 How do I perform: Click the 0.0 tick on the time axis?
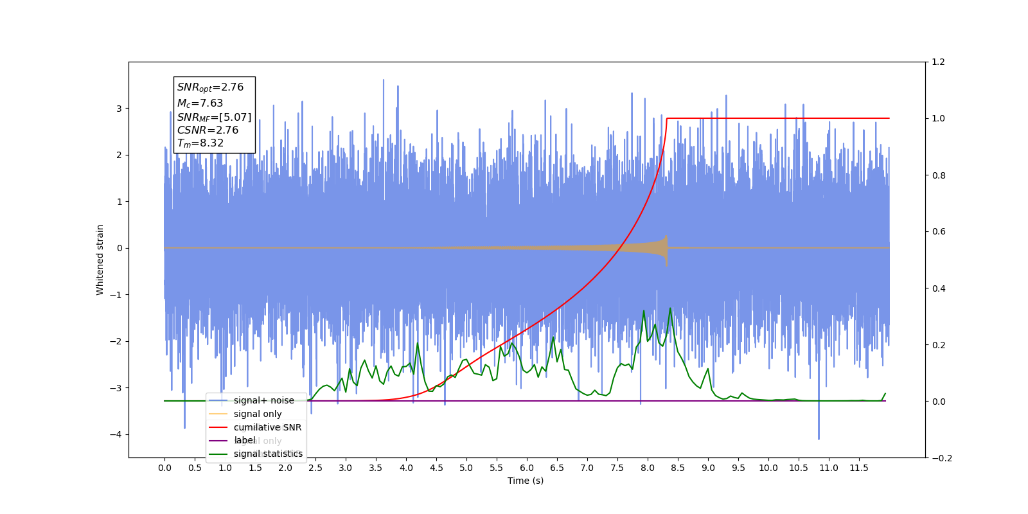click(x=164, y=468)
